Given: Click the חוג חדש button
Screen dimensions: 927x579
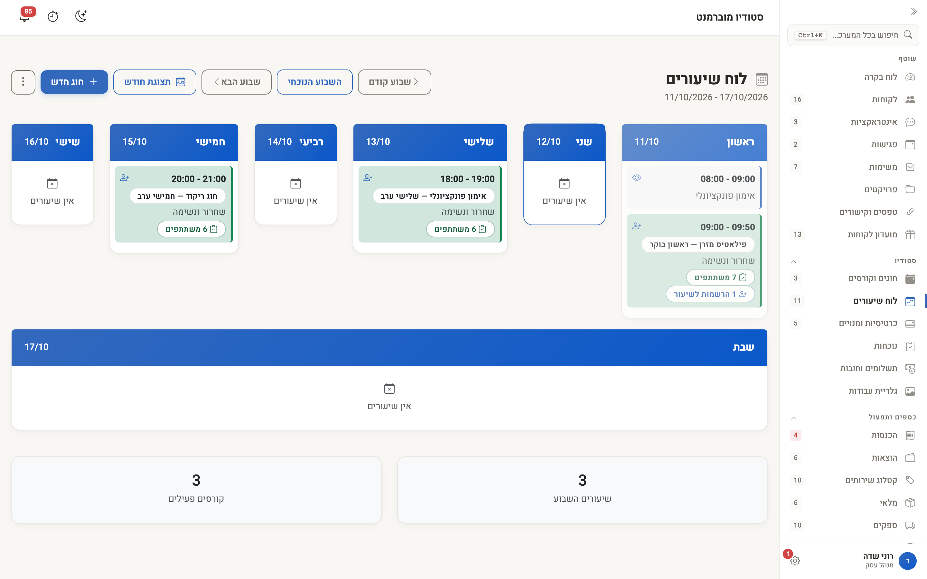Looking at the screenshot, I should tap(74, 82).
